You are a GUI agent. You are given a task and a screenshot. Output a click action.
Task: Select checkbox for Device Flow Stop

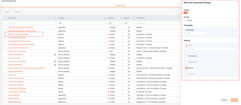pos(5,58)
